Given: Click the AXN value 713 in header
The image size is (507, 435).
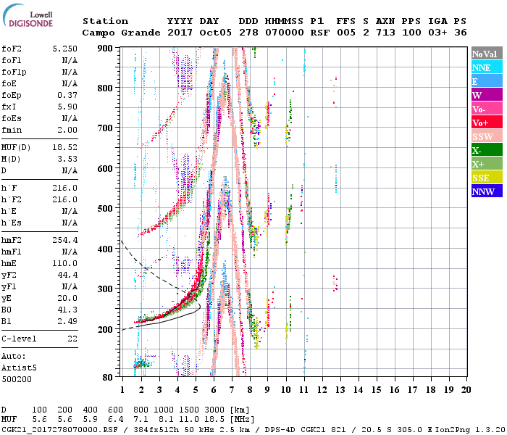Looking at the screenshot, I should click(385, 33).
